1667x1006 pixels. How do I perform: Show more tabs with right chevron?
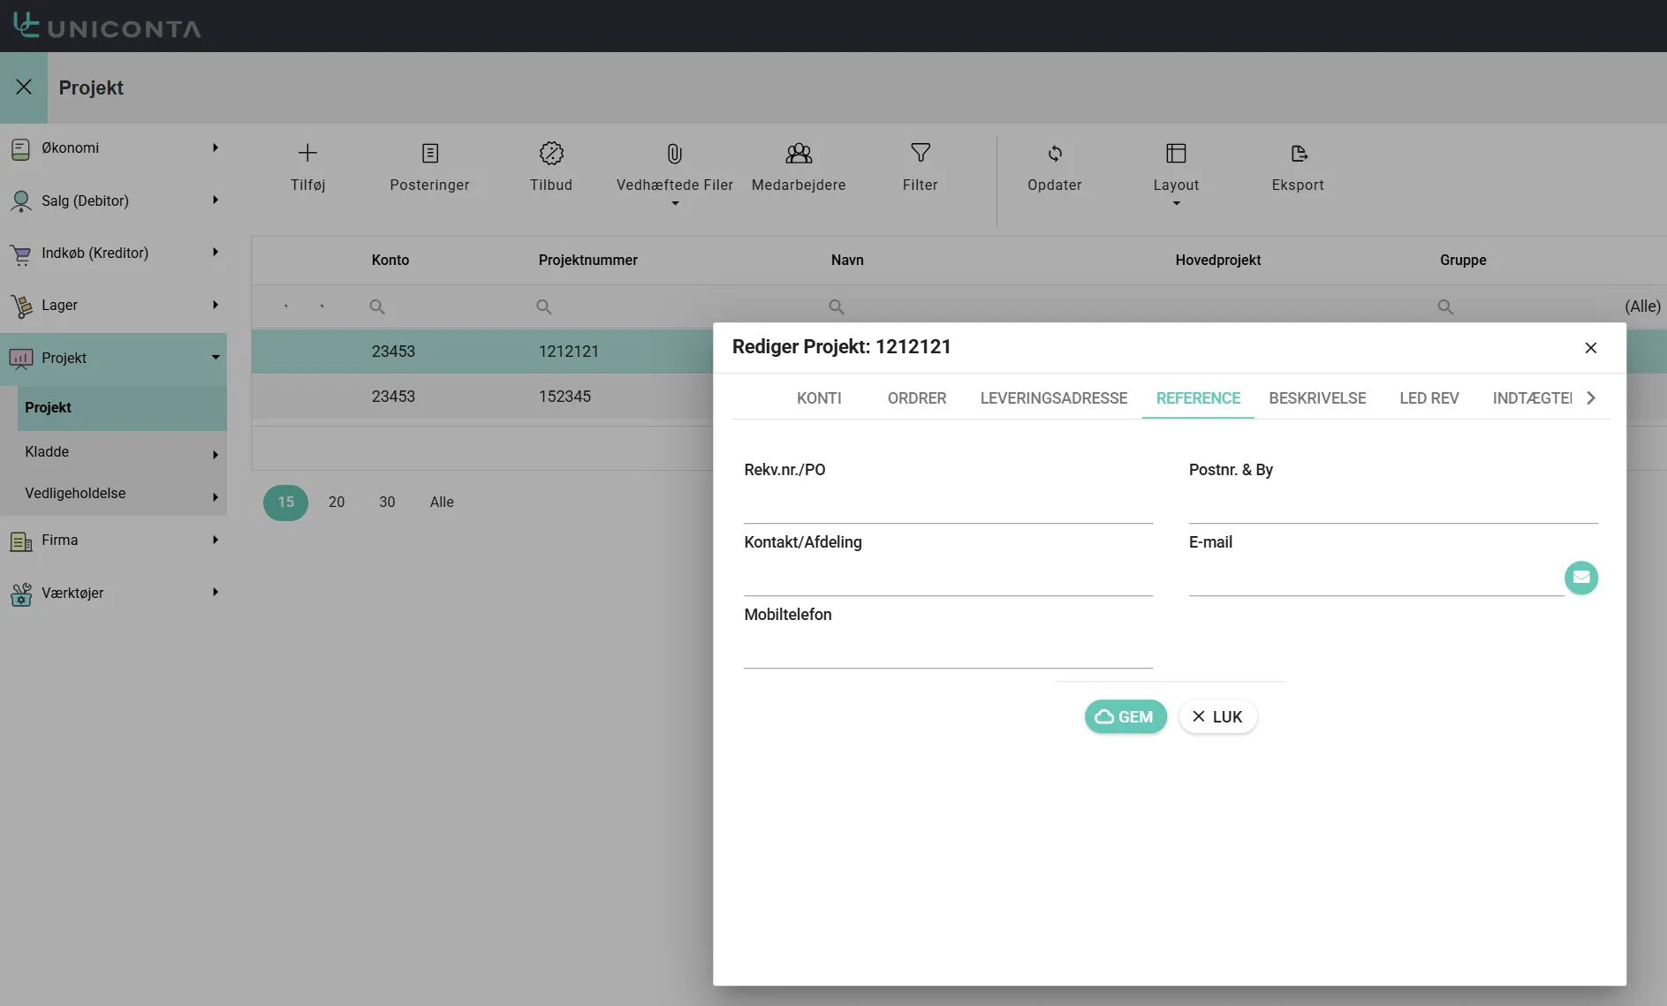pyautogui.click(x=1591, y=398)
